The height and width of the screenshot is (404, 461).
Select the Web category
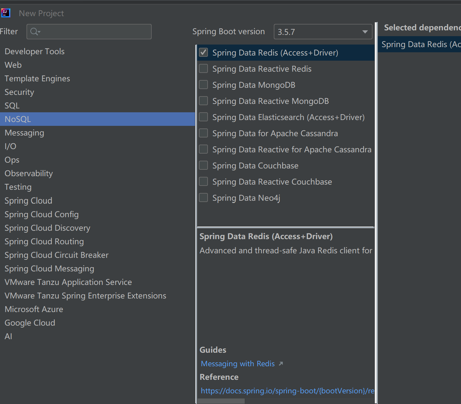(97, 65)
